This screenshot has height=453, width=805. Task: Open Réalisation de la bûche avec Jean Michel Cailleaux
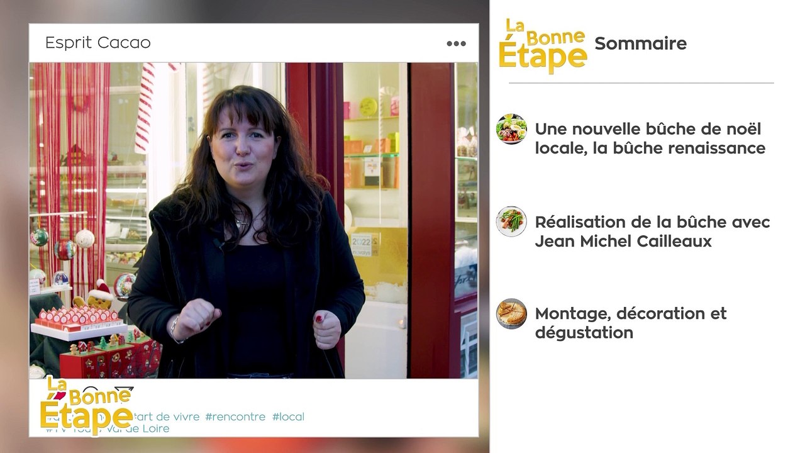click(x=652, y=232)
